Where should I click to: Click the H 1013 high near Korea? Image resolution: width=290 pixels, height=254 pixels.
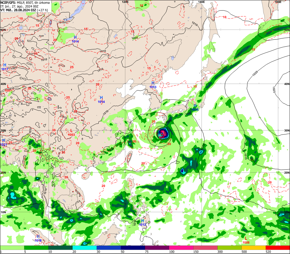tap(153, 85)
